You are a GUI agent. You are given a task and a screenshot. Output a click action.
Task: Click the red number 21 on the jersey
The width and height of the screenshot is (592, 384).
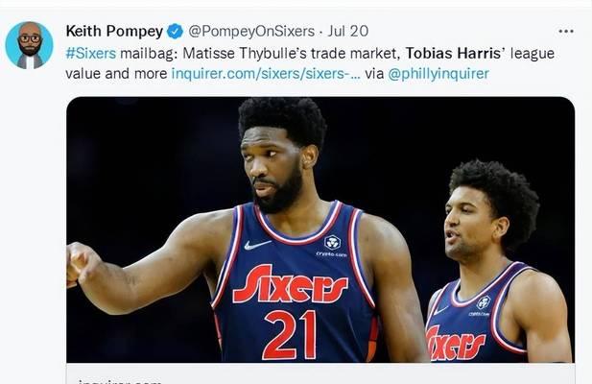coord(290,335)
